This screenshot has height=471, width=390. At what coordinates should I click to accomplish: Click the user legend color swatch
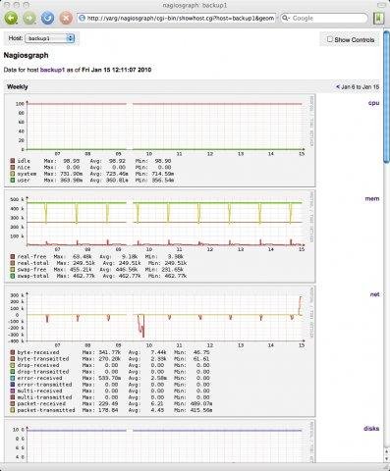click(x=13, y=181)
